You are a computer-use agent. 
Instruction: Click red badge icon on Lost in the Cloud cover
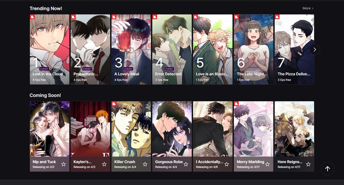click(x=33, y=17)
